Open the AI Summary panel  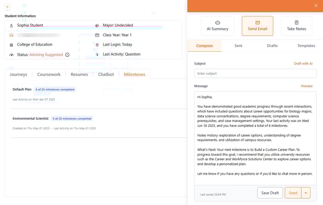[x=217, y=26]
